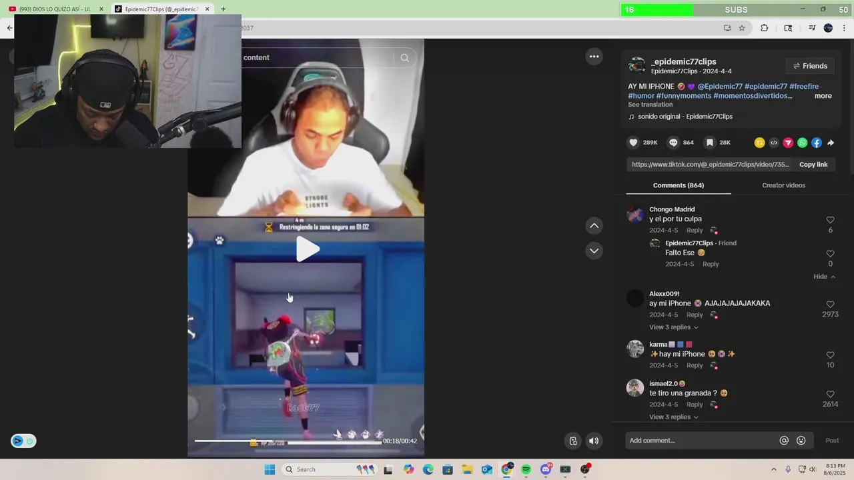Insert a mention with the @ icon
Viewport: 854px width, 480px height.
[784, 441]
